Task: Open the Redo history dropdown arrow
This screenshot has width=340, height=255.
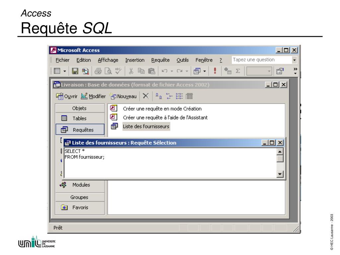Action: [x=187, y=71]
